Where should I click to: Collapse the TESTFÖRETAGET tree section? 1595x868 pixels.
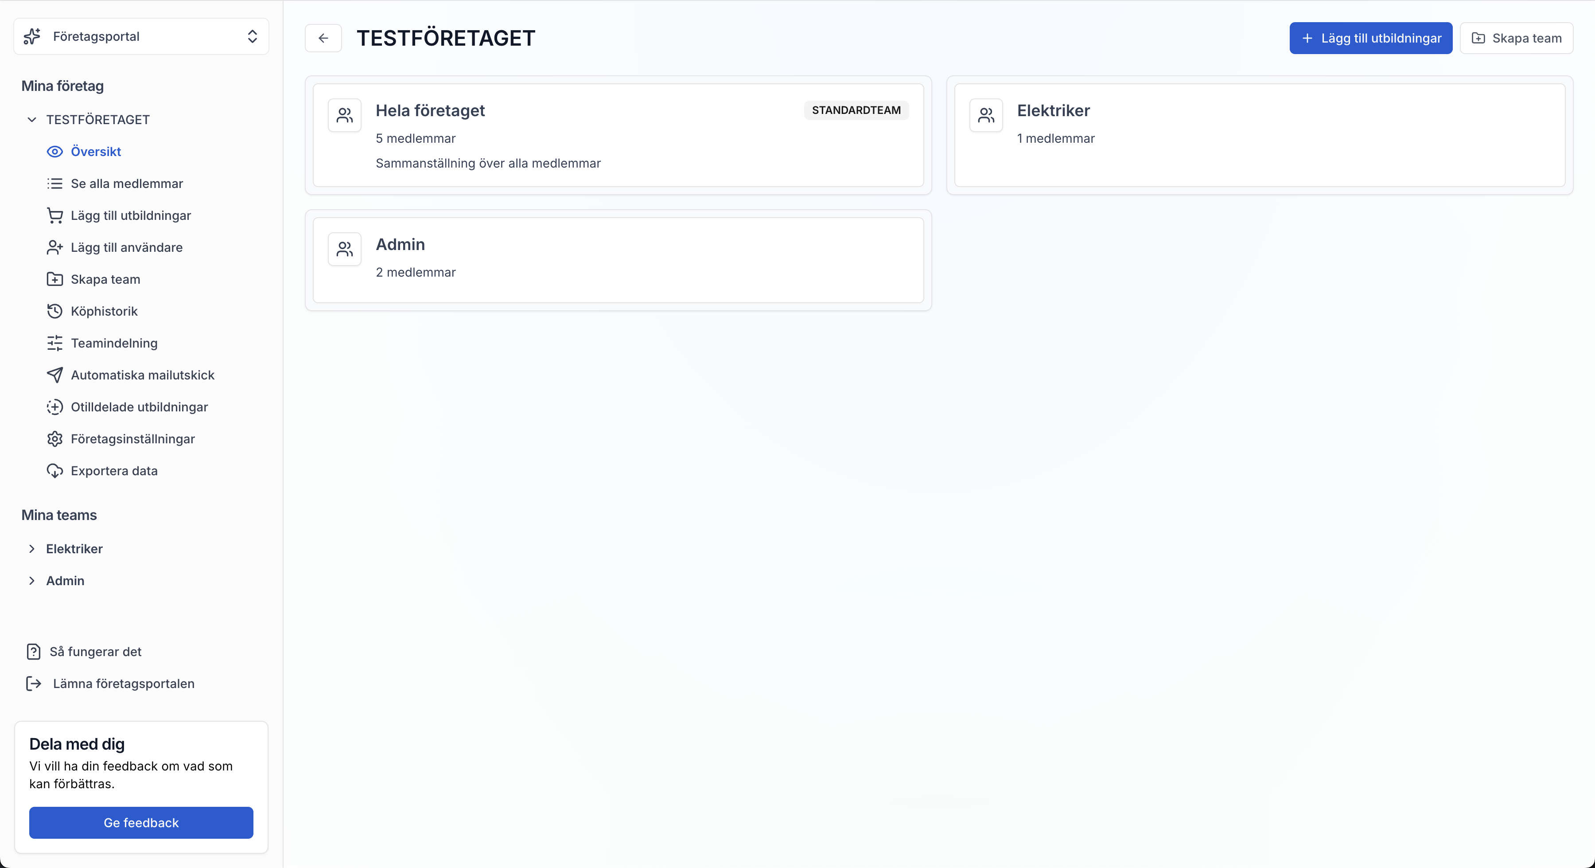coord(31,120)
